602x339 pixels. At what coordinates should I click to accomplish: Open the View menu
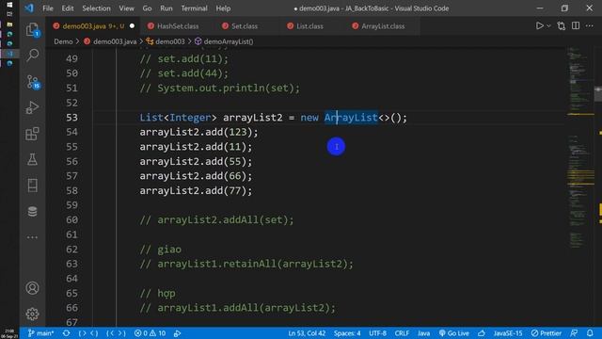pyautogui.click(x=126, y=8)
